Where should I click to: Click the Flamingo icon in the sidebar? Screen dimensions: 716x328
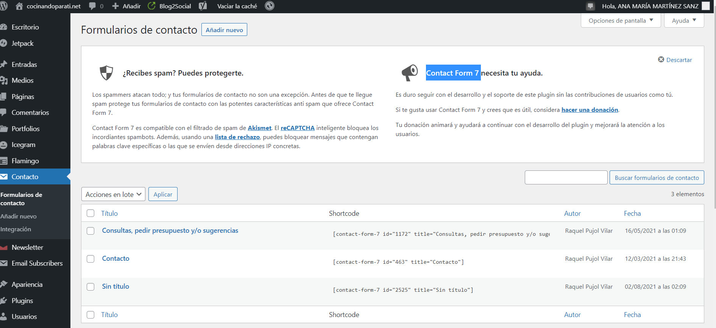(4, 161)
